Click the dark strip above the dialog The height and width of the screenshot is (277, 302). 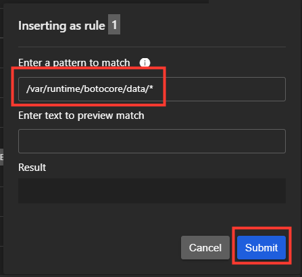[104, 1]
